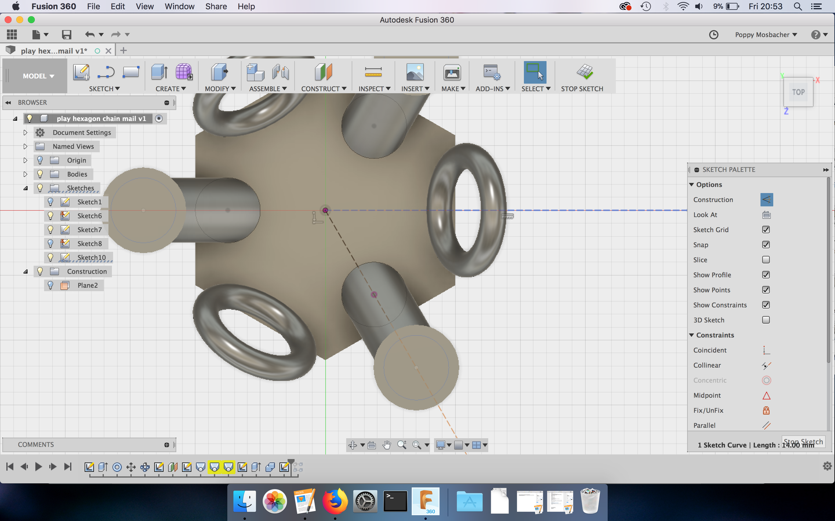Image resolution: width=835 pixels, height=521 pixels.
Task: Open the 3D Print Make icon
Action: (452, 72)
